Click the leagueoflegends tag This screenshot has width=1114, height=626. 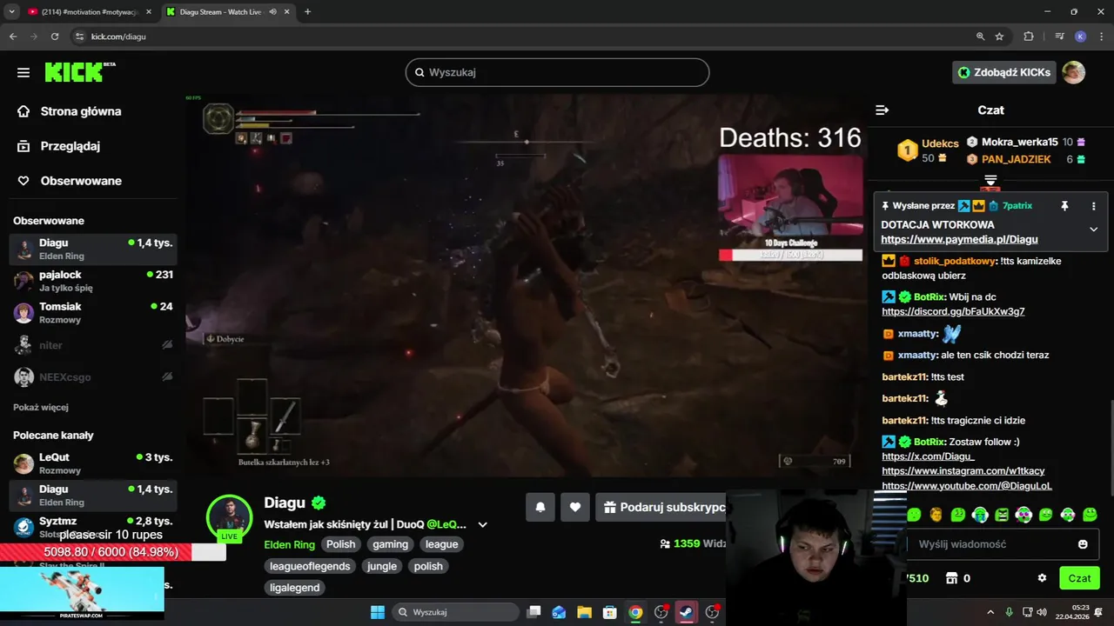[x=310, y=566]
